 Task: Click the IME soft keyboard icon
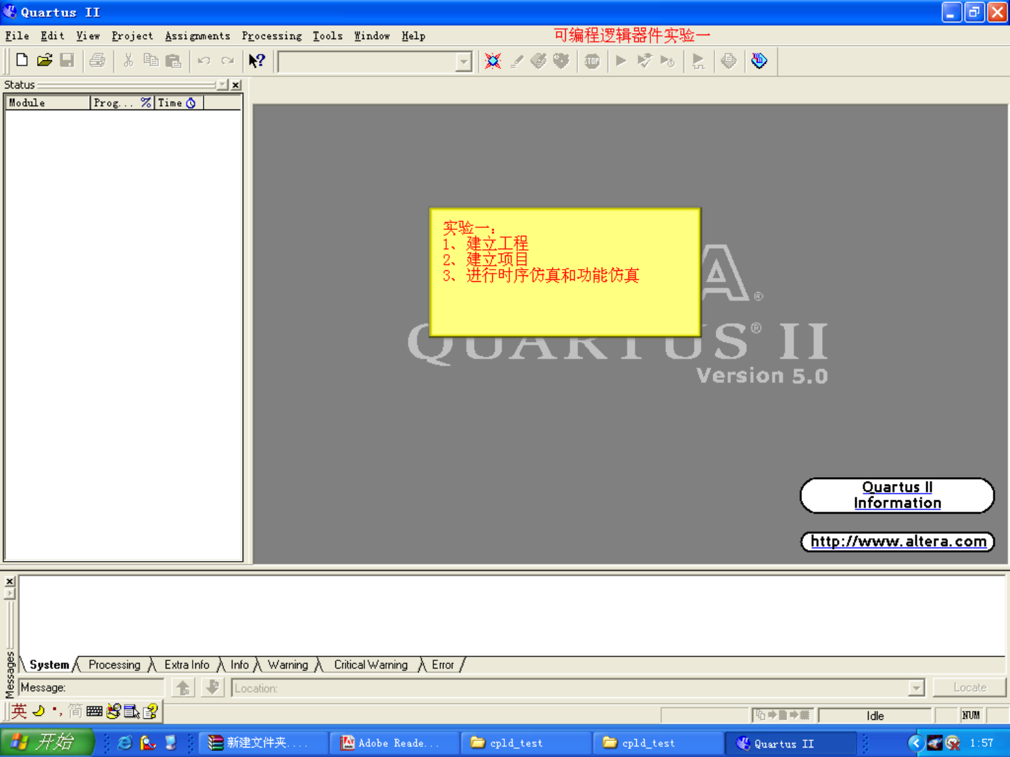coord(95,711)
